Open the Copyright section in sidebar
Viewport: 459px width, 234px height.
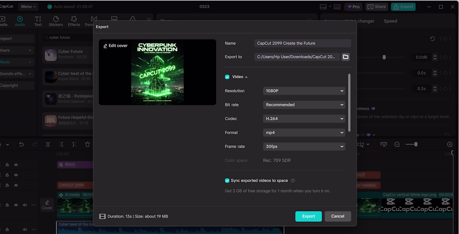(x=16, y=85)
